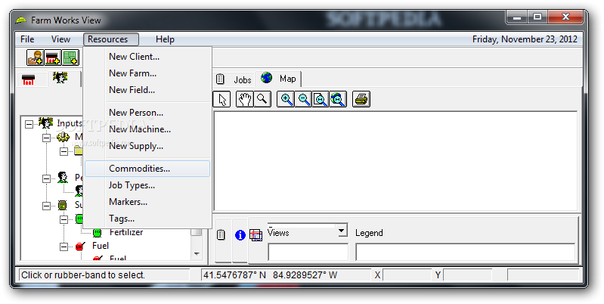The image size is (604, 304).
Task: Open the Views dropdown arrow
Action: pos(341,231)
